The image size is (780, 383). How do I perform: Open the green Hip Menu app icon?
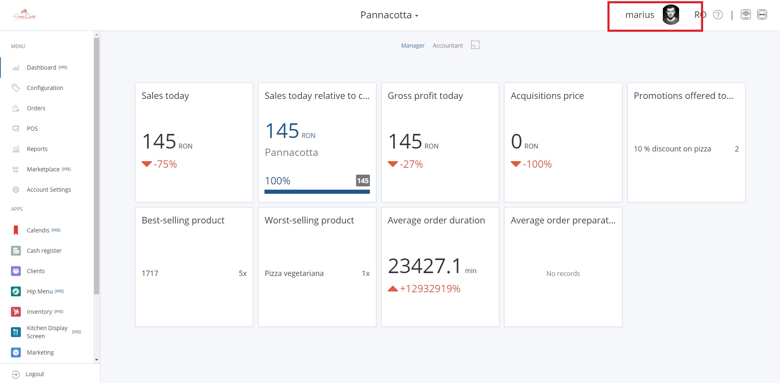pyautogui.click(x=16, y=291)
